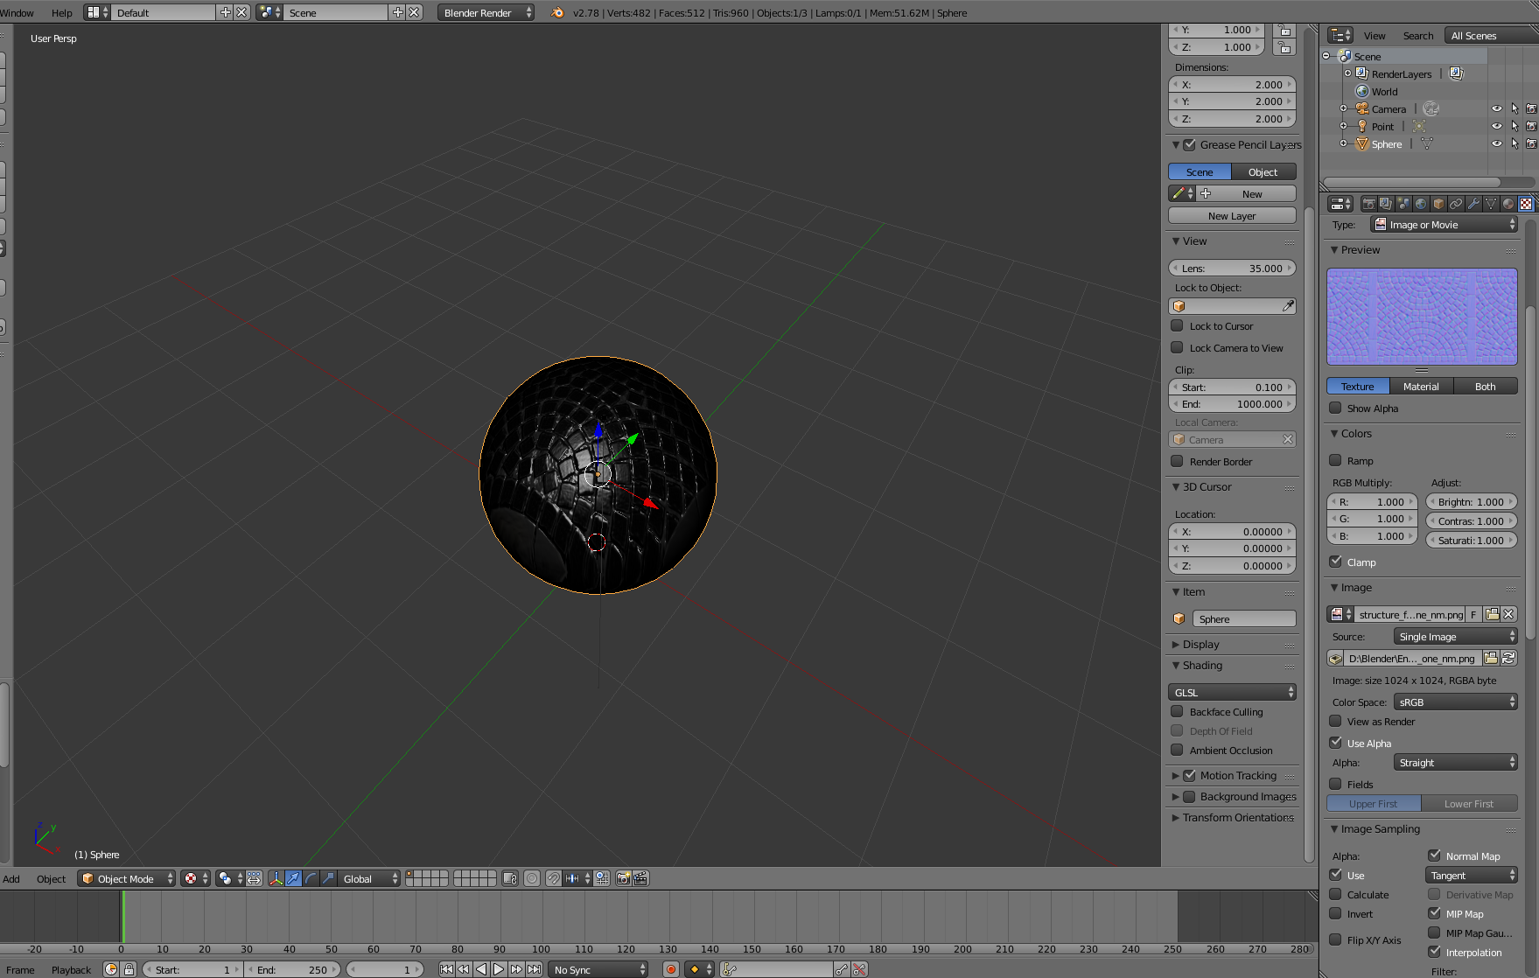Open the Material properties tab (sphere icon)
The image size is (1539, 978).
tap(1508, 204)
